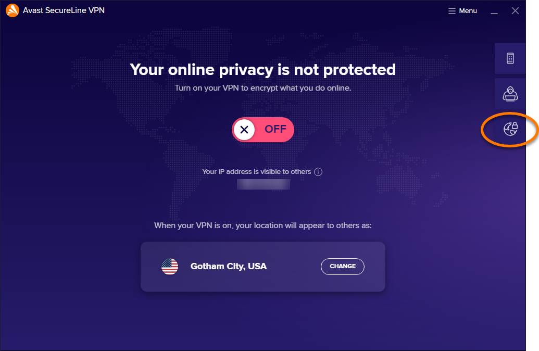Image resolution: width=539 pixels, height=351 pixels.
Task: Click the "Turn on your VPN to encrypt" subtitle
Action: pos(262,88)
